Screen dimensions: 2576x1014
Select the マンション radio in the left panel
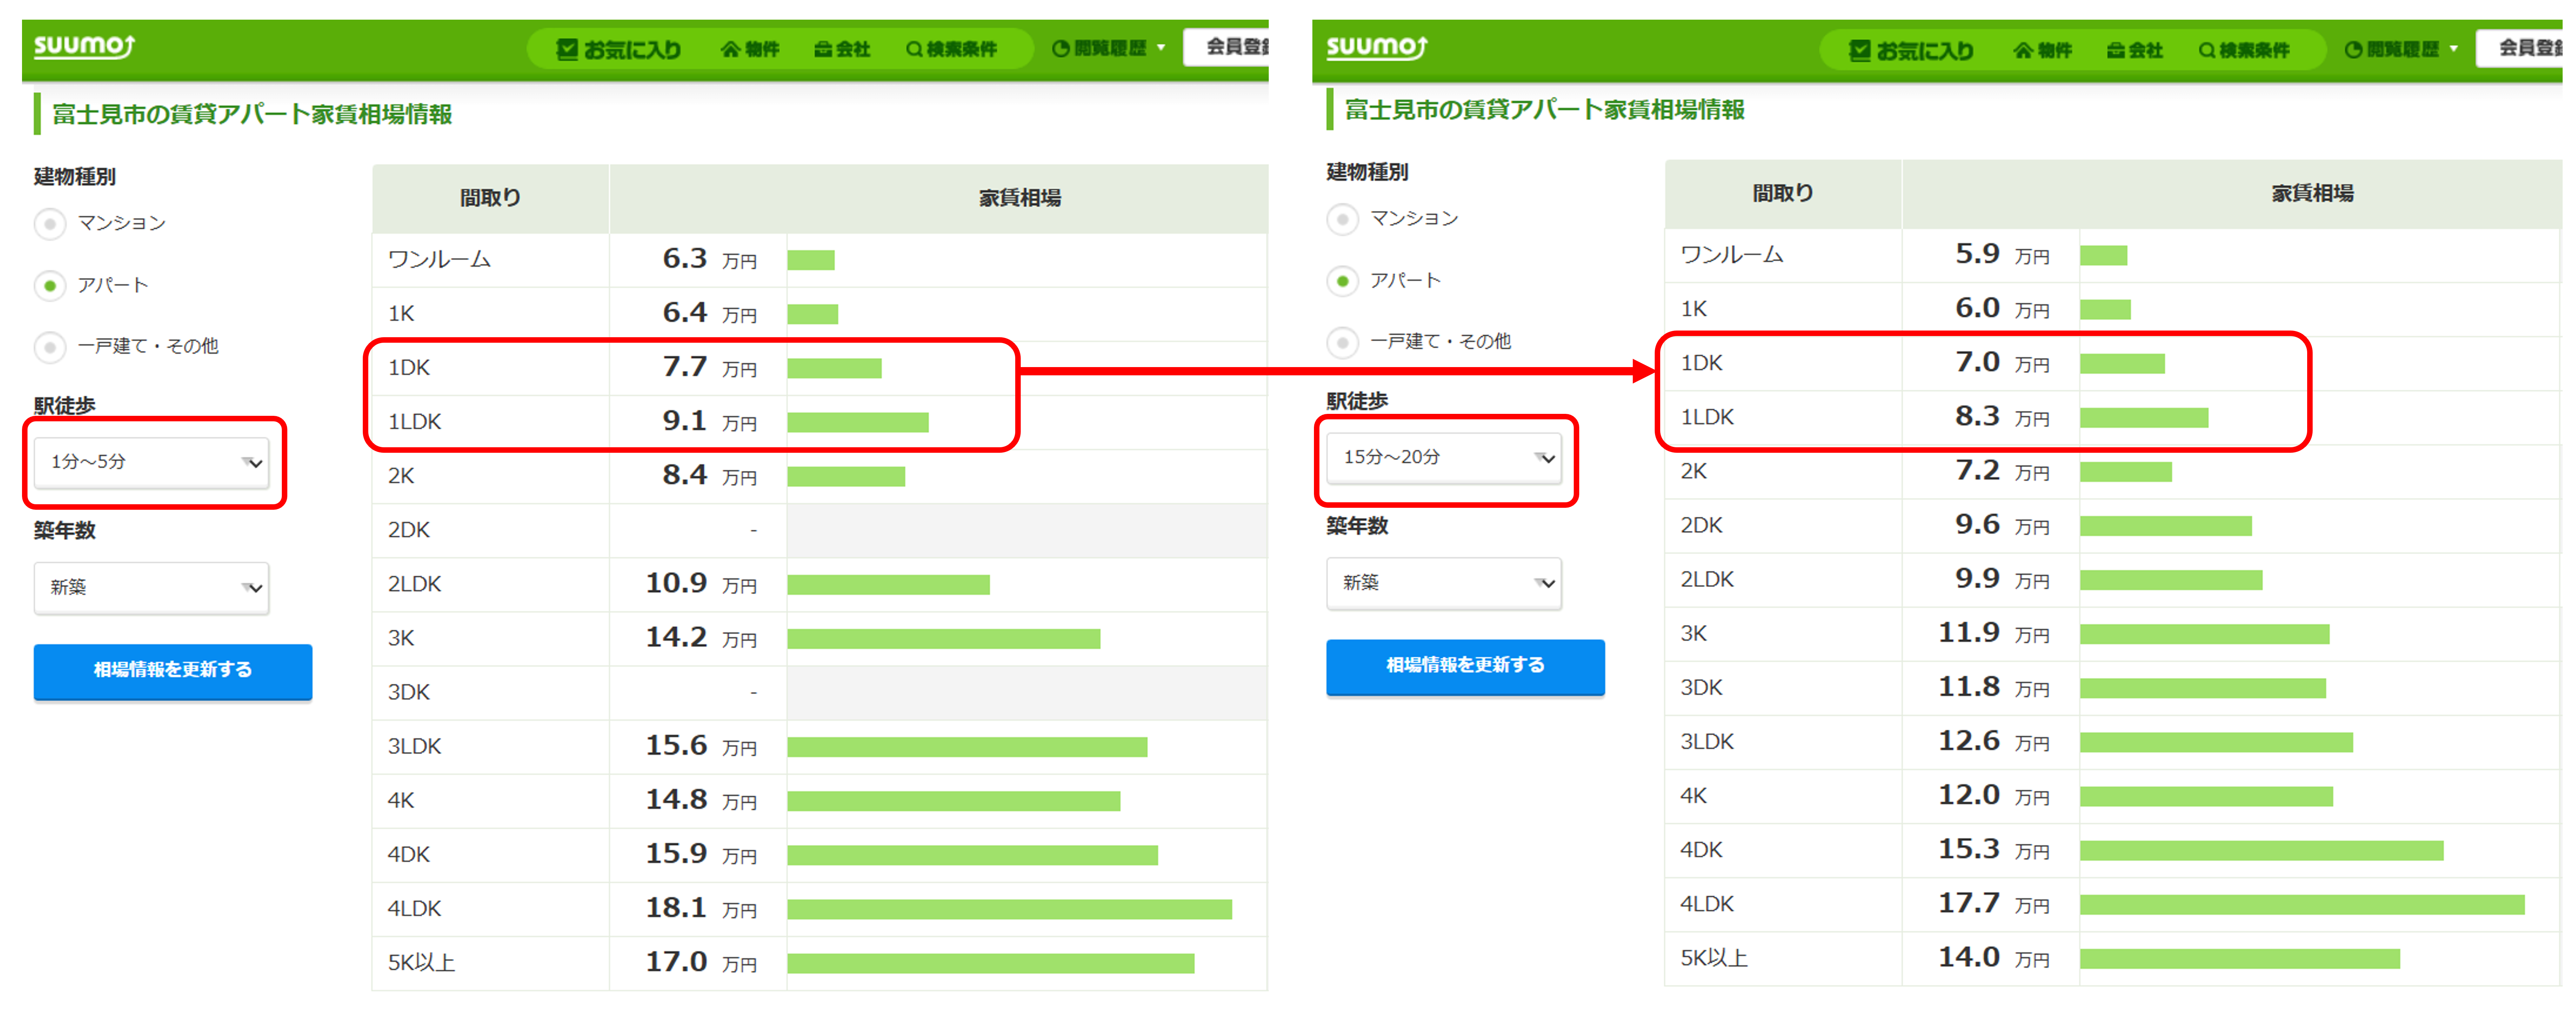coord(50,223)
